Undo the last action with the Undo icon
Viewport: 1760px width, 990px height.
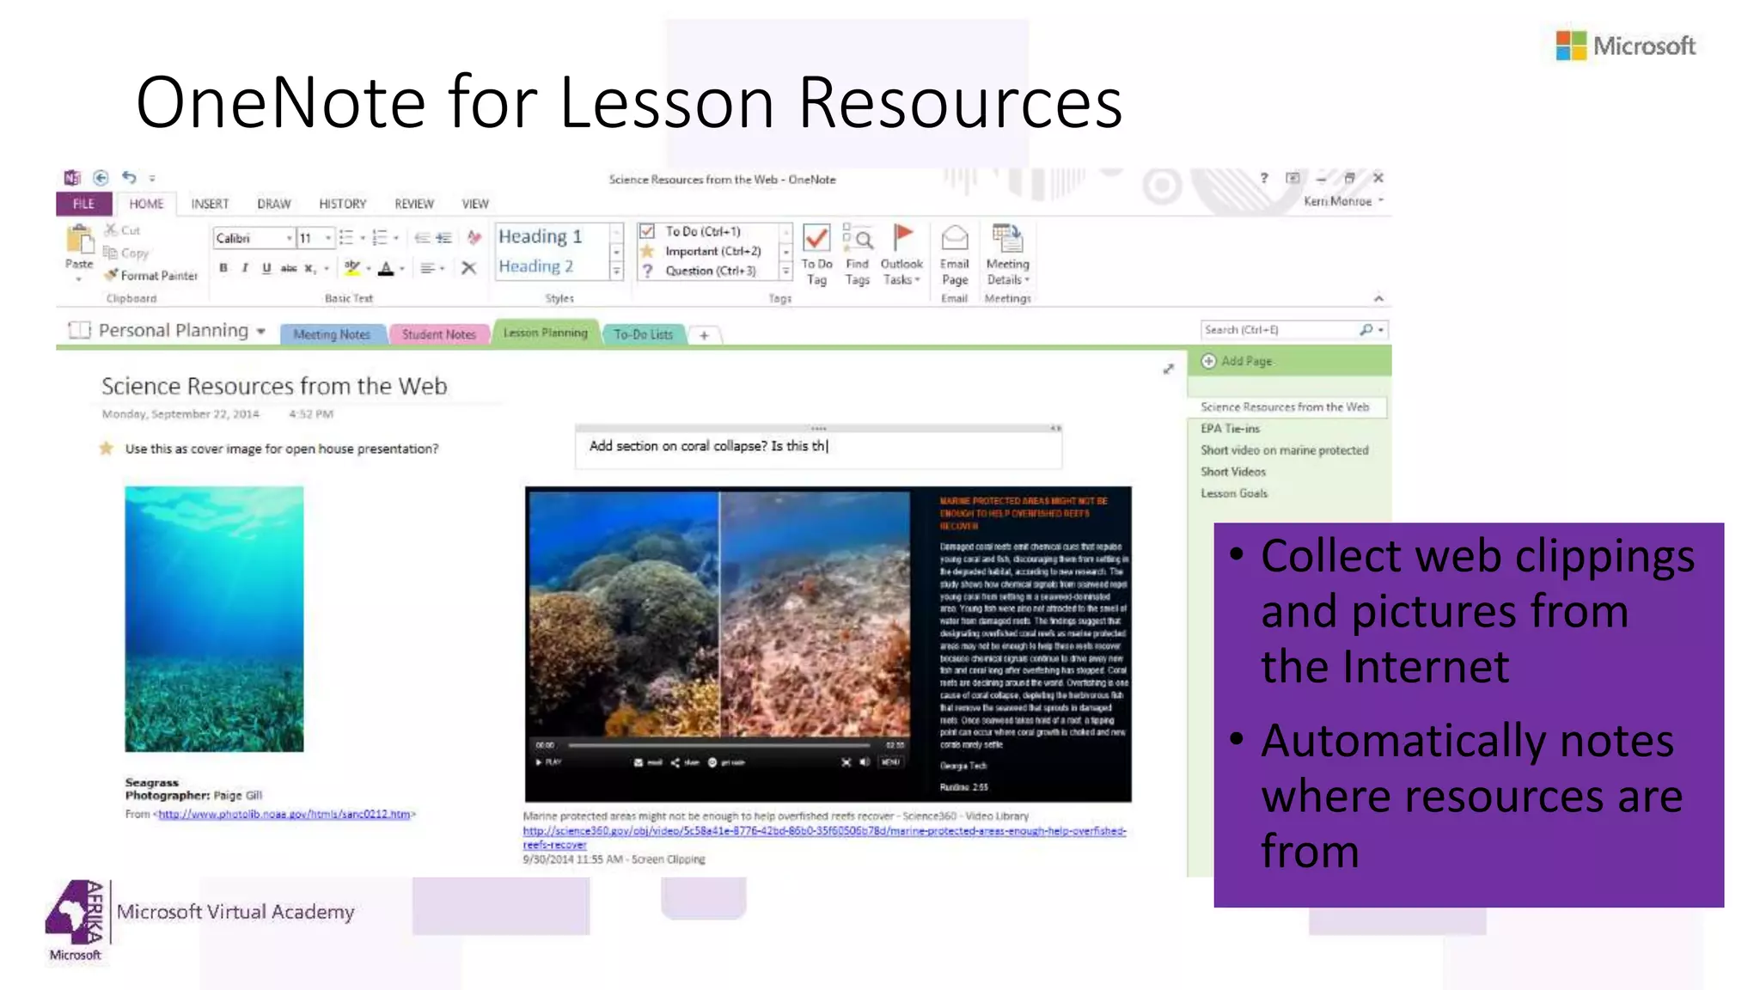[x=129, y=177]
